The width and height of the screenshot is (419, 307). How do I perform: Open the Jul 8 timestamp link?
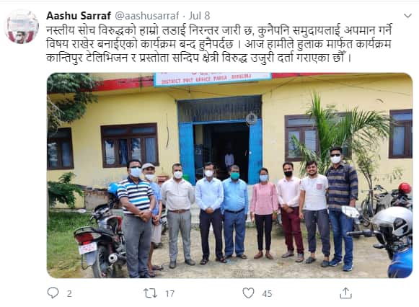click(199, 16)
